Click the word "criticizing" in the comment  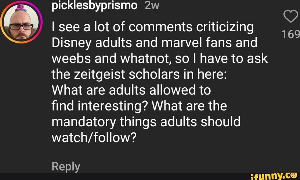[225, 27]
